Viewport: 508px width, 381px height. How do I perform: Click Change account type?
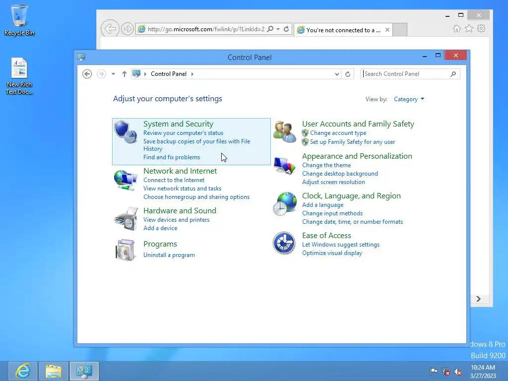tap(338, 133)
